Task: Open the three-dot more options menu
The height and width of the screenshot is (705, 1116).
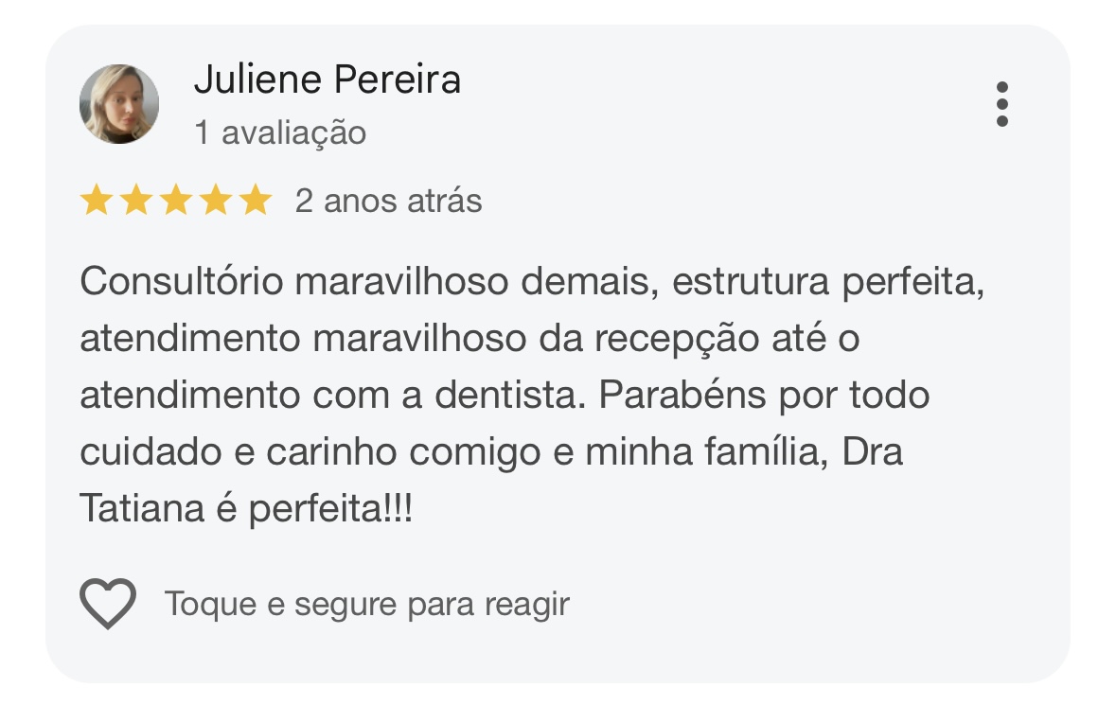Action: point(1001,104)
